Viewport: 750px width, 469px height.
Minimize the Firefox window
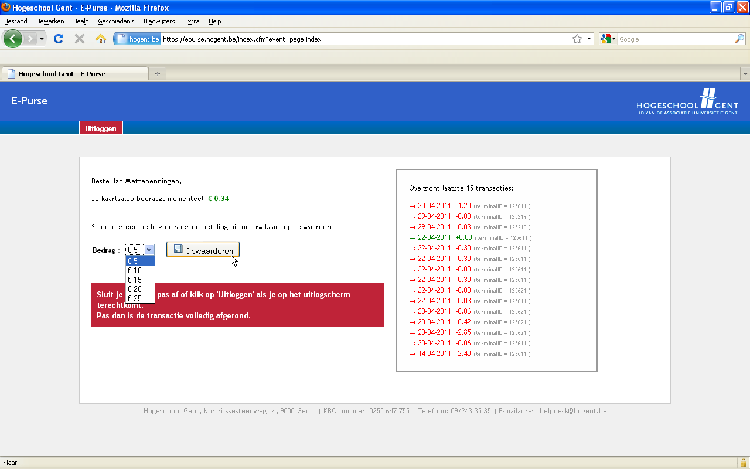(x=715, y=8)
